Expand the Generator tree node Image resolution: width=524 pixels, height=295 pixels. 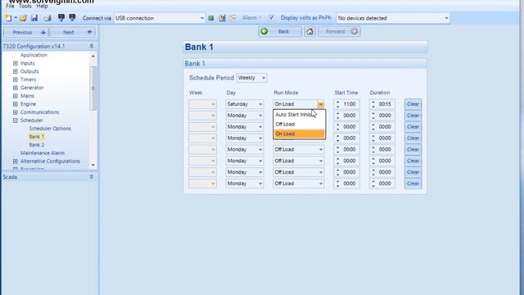click(x=16, y=88)
